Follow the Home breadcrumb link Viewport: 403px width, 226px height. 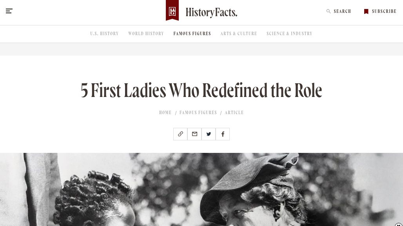165,113
